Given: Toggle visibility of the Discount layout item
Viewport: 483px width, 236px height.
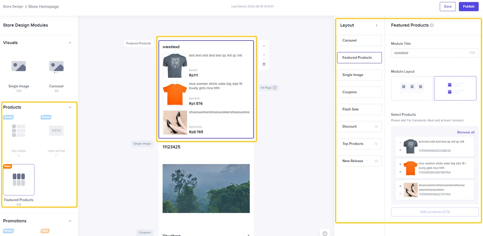Looking at the screenshot, I should click(376, 126).
